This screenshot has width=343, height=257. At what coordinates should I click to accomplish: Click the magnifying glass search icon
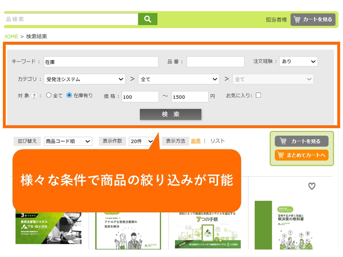click(148, 19)
